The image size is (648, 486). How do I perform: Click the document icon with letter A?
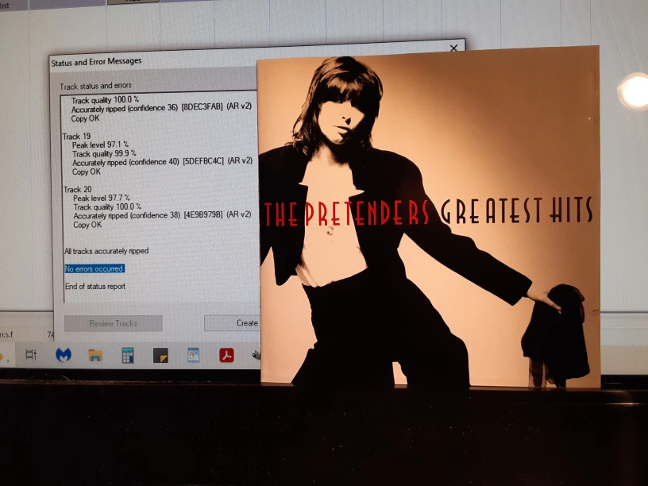193,355
